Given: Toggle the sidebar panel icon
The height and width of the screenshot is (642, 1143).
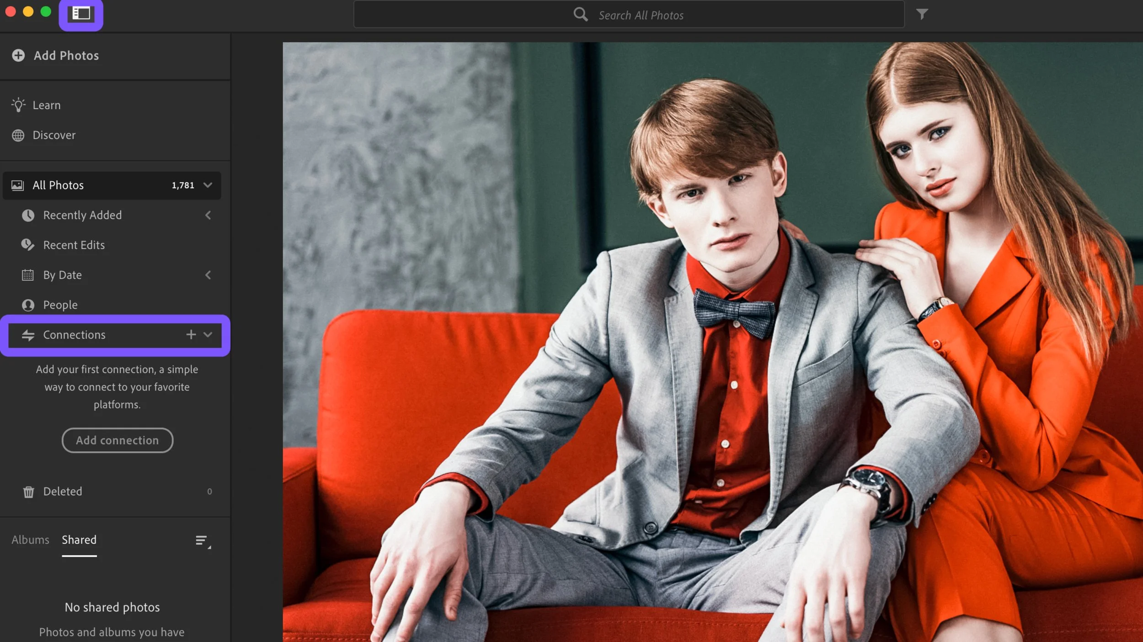Looking at the screenshot, I should point(80,14).
